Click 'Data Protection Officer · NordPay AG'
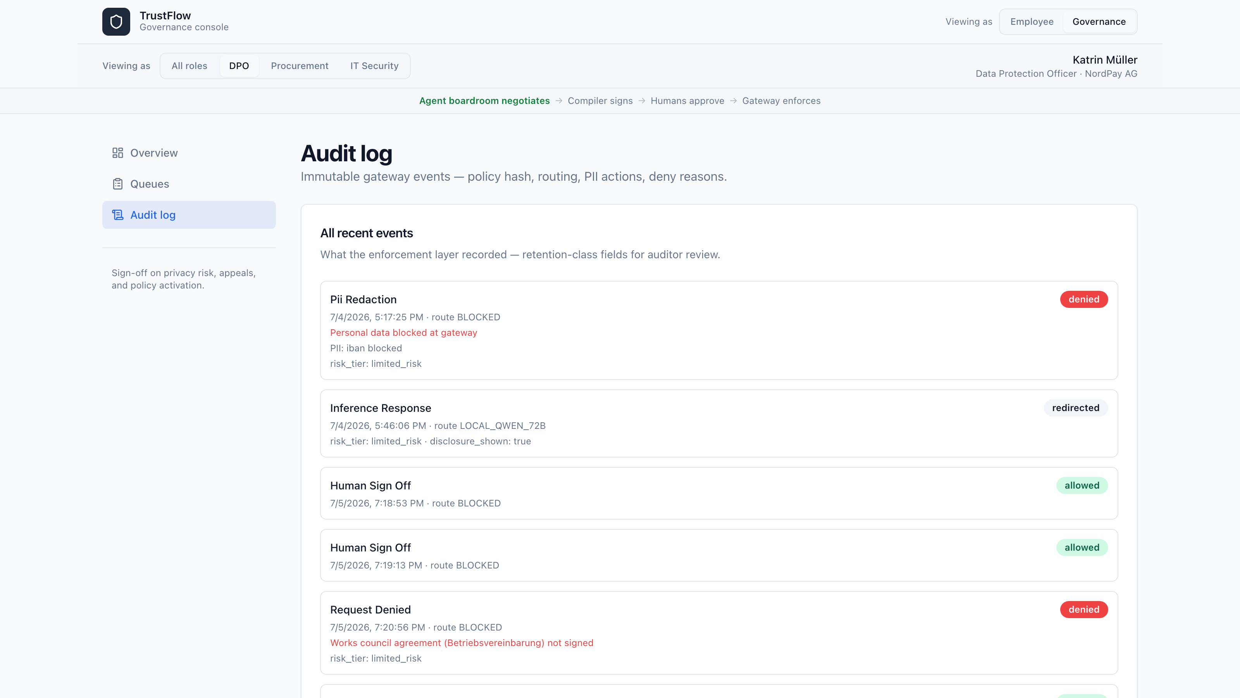Image resolution: width=1240 pixels, height=698 pixels. coord(1056,74)
